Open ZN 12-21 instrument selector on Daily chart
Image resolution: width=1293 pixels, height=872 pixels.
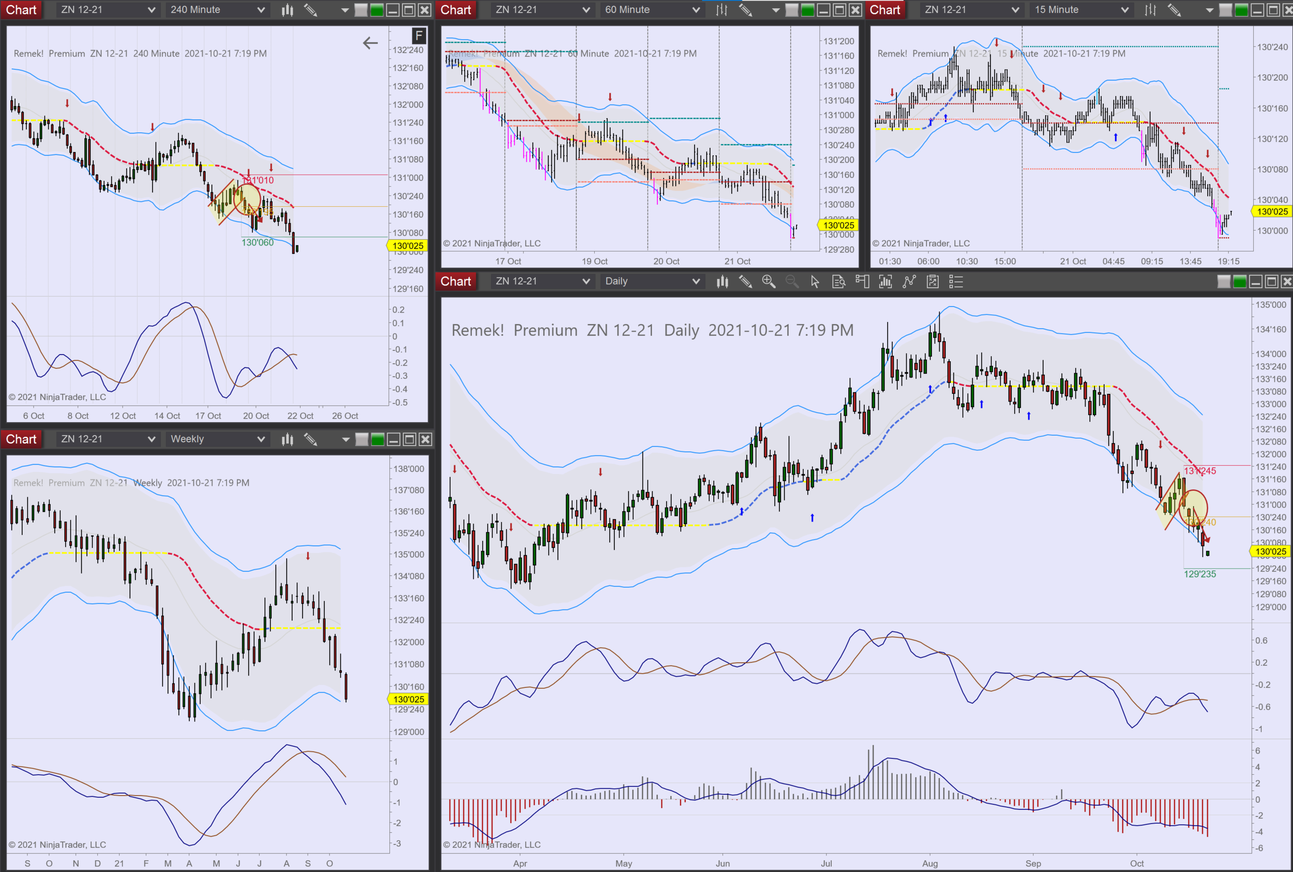(x=542, y=281)
